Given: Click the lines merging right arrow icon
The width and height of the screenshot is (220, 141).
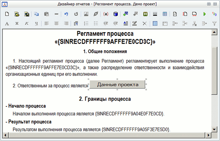Looking at the screenshot, I should pyautogui.click(x=205, y=23).
